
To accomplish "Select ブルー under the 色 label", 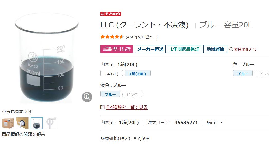I will (243, 74).
